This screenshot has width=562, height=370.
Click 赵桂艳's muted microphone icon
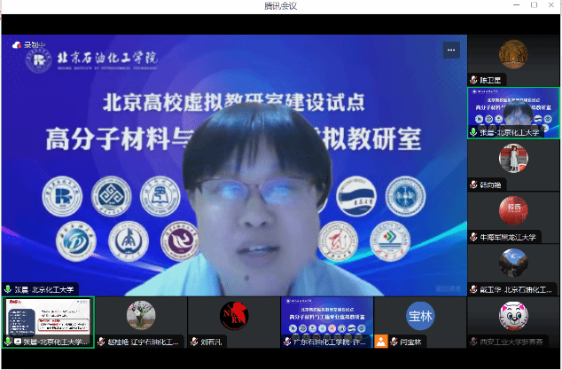pos(101,342)
